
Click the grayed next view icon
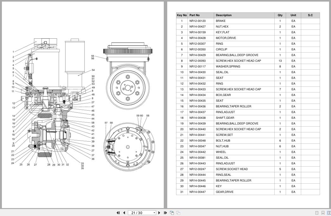(x=178, y=213)
